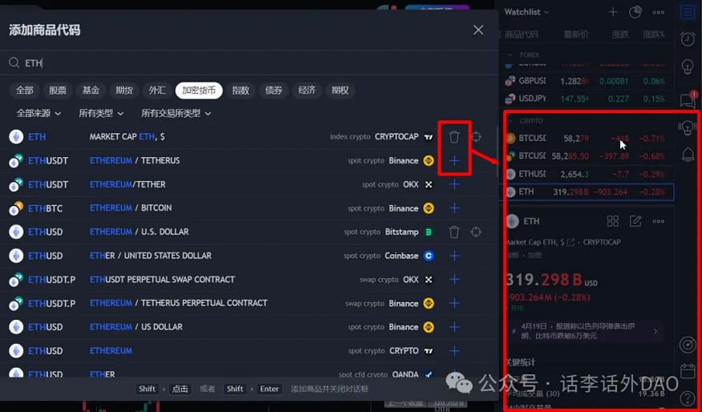Screen dimensions: 702x412
Task: Add ETHUSDT.P OKX swap with plus icon
Action: click(454, 279)
